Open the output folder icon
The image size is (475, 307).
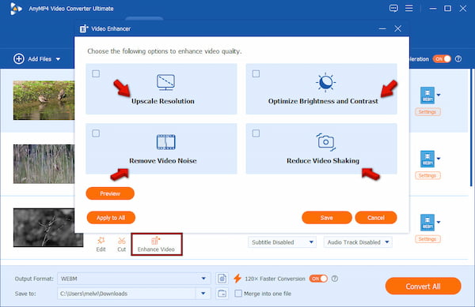[222, 294]
